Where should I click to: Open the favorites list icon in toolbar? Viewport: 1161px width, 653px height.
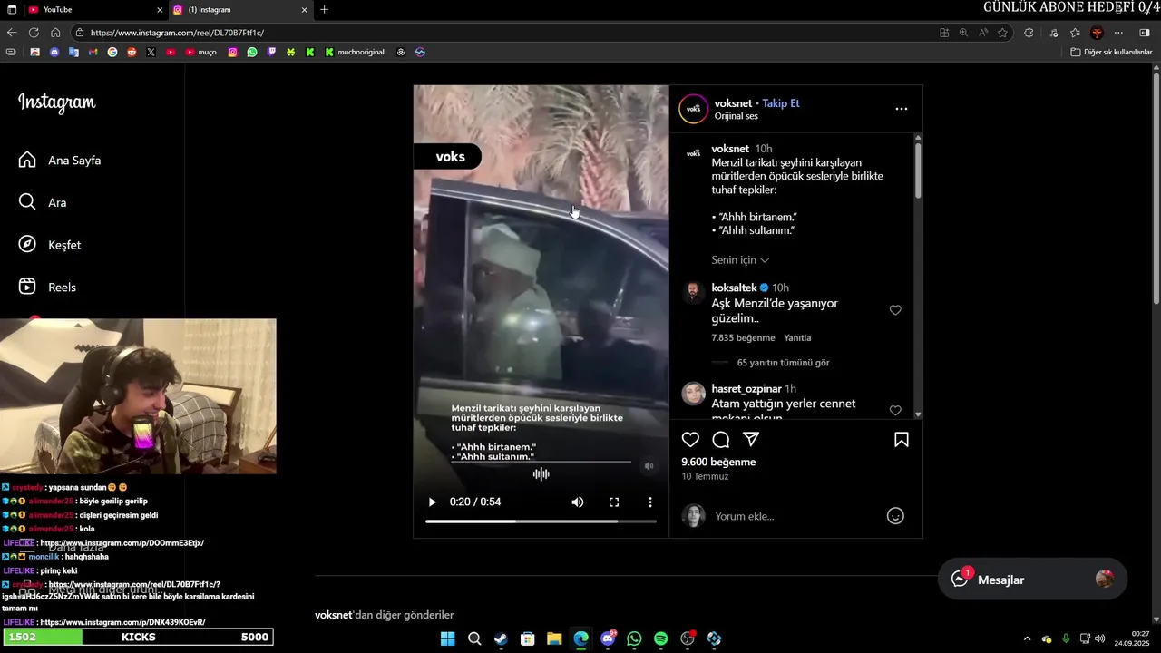click(1075, 33)
